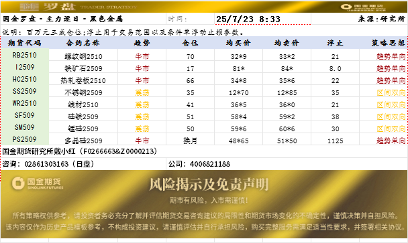Click the 仓位 column header
Screen dimensions: 408x243
click(190, 43)
